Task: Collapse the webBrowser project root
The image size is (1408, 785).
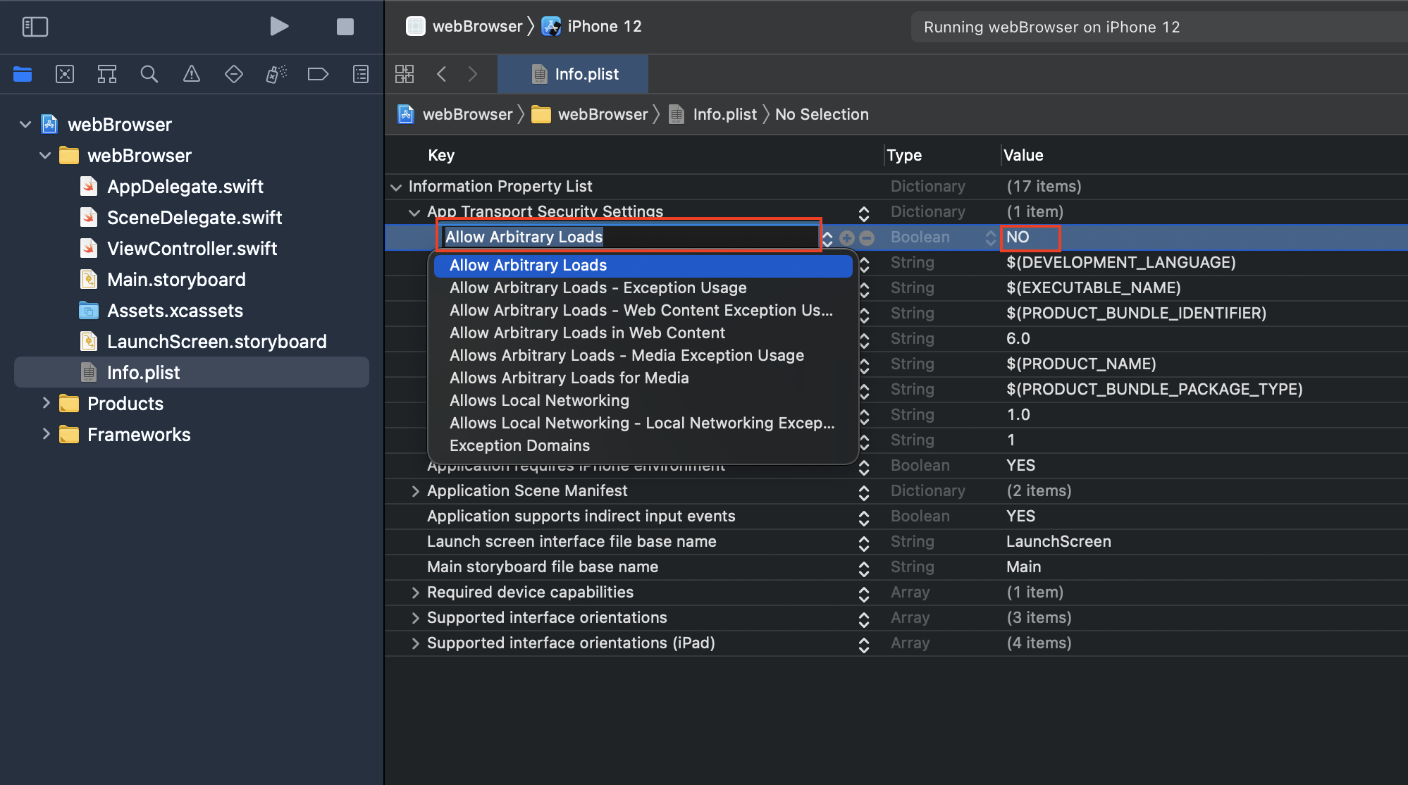Action: pyautogui.click(x=25, y=125)
